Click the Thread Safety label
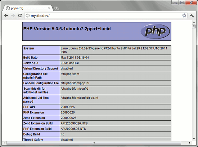This screenshot has height=147, width=198. tap(33, 139)
